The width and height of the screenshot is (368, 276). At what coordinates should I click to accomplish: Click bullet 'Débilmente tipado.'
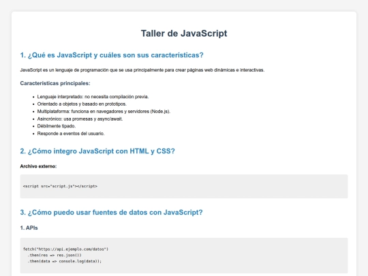[x=57, y=126]
